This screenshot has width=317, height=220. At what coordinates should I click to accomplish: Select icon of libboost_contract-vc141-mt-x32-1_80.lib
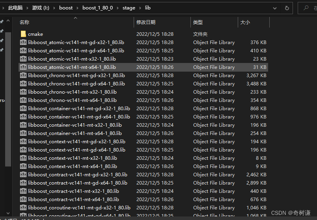point(23,191)
